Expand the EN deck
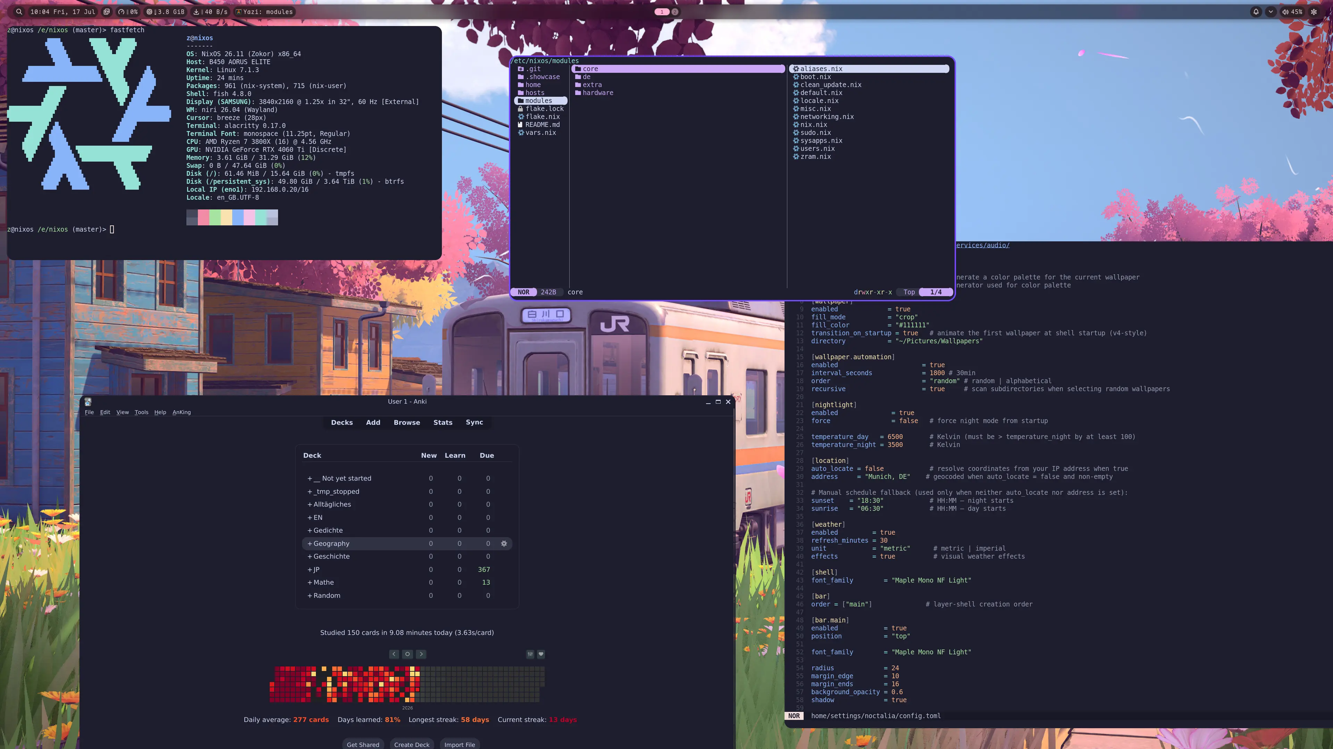The width and height of the screenshot is (1333, 749). click(309, 517)
